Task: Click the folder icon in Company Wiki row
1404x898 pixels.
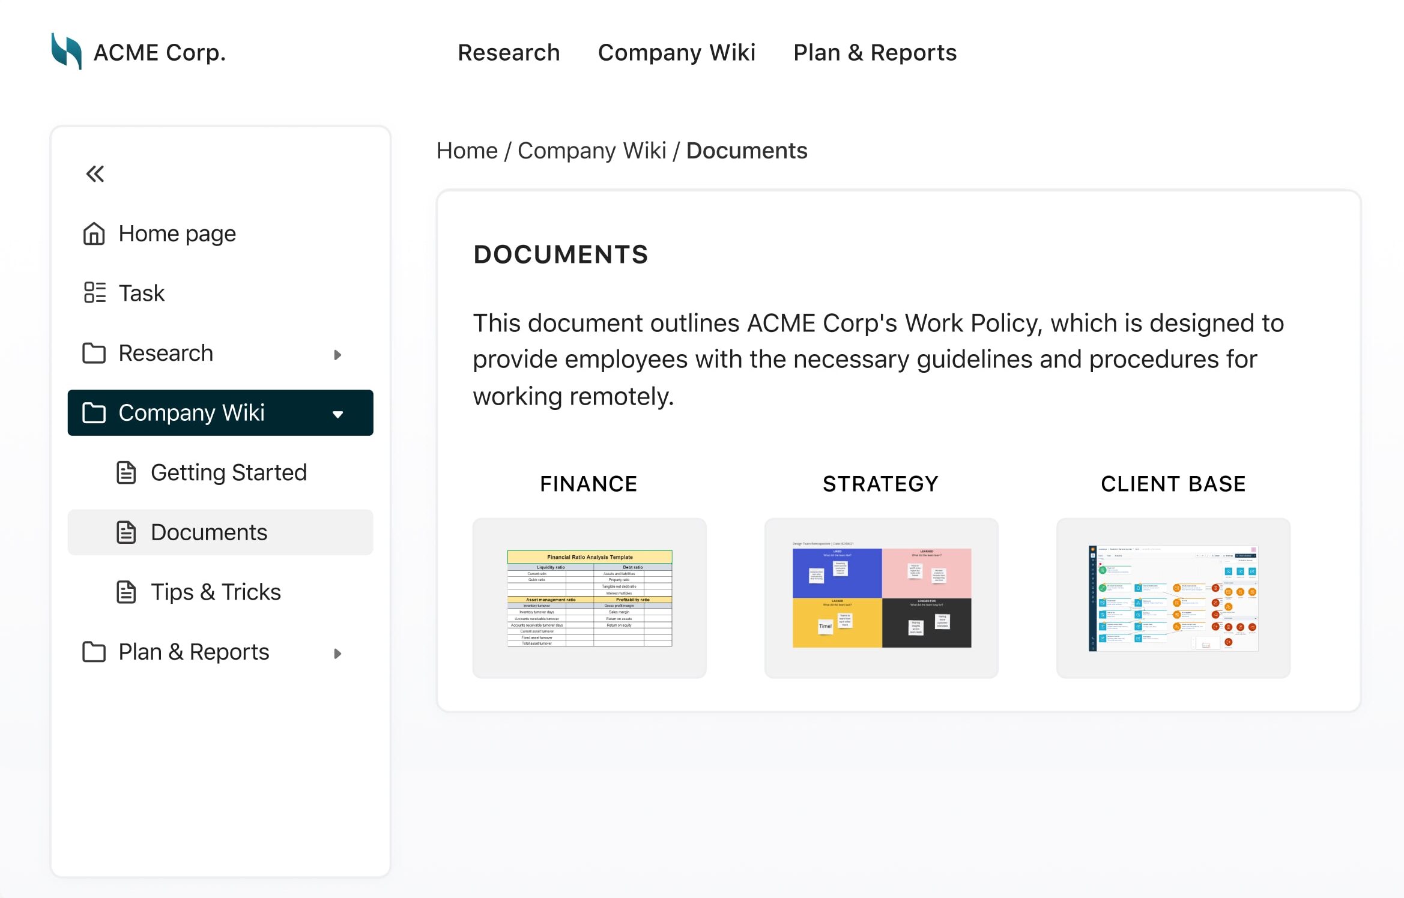Action: pyautogui.click(x=94, y=413)
